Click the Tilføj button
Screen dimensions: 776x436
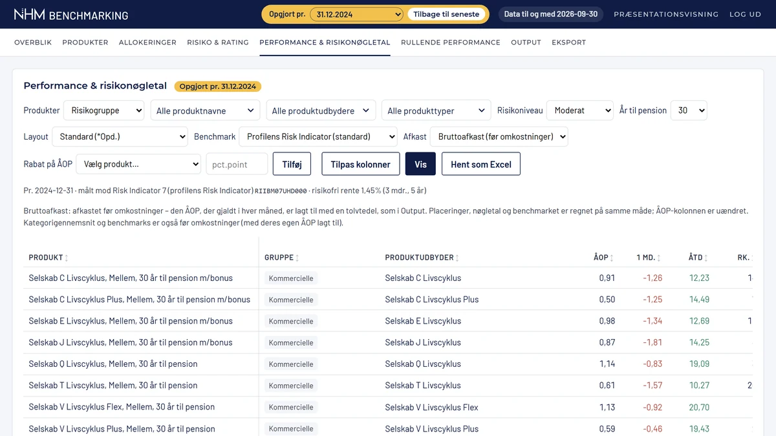[x=292, y=164]
